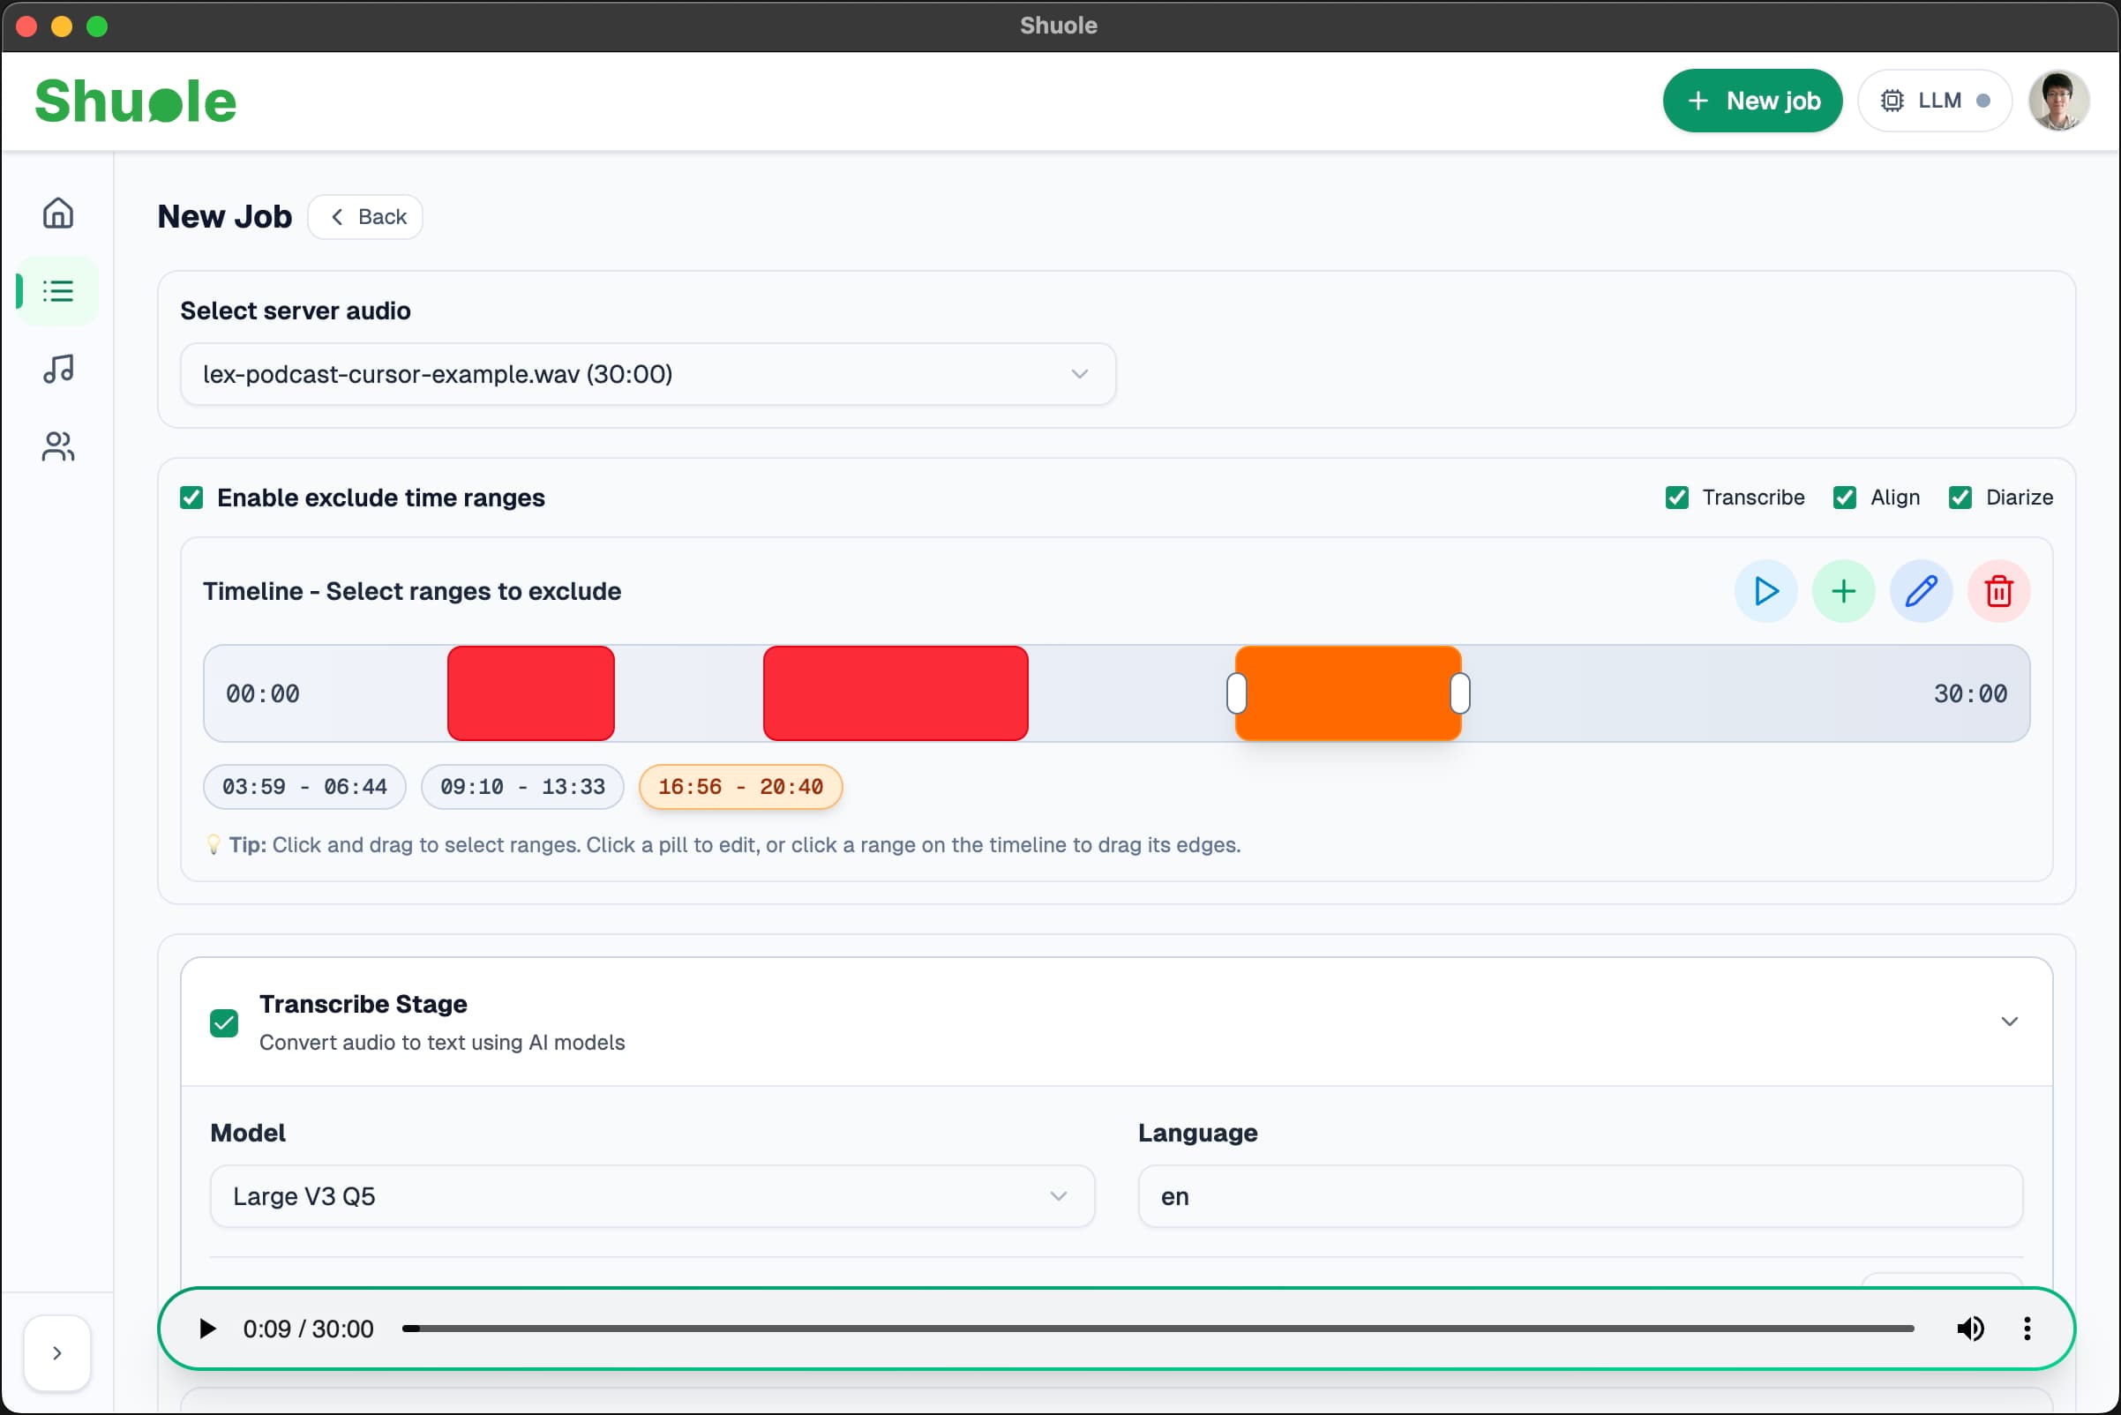This screenshot has height=1415, width=2121.
Task: Open the Large V3 Q5 model dropdown
Action: click(652, 1195)
